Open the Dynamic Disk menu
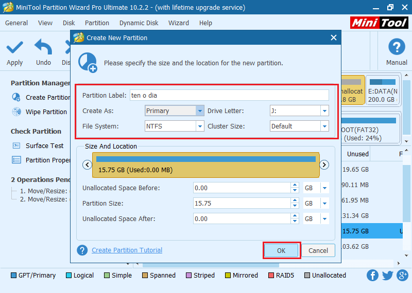The width and height of the screenshot is (412, 293). [139, 23]
